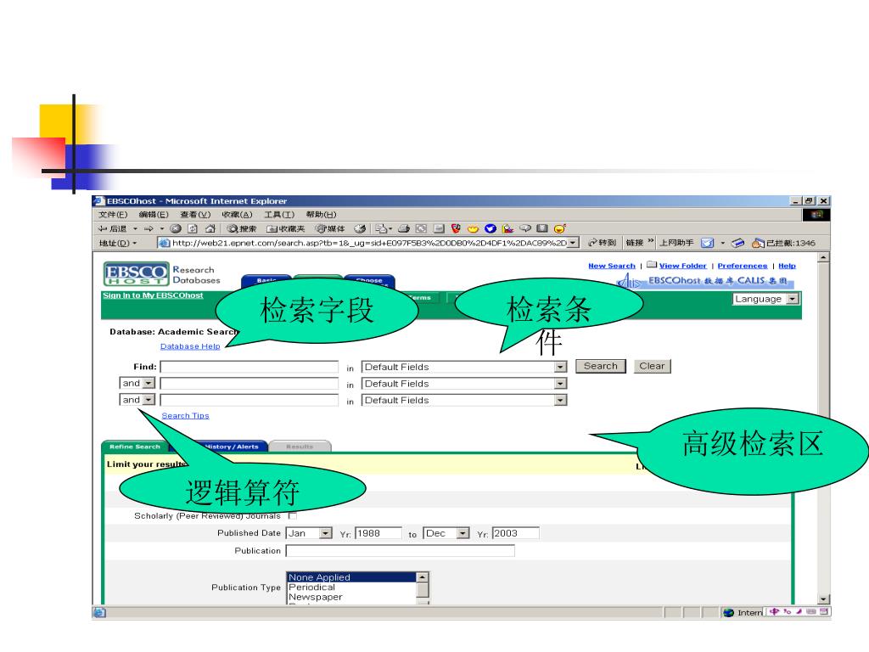
Task: Click the Clear button
Action: tap(652, 366)
